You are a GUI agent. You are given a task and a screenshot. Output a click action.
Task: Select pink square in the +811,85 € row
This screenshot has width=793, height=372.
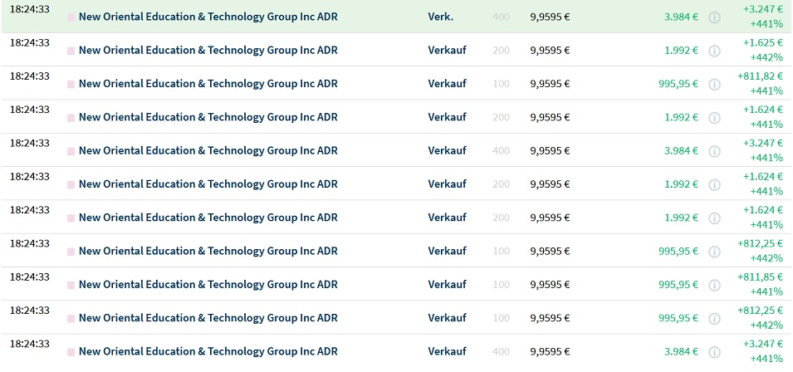pyautogui.click(x=71, y=285)
